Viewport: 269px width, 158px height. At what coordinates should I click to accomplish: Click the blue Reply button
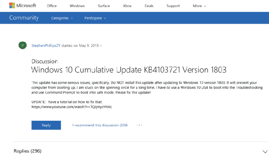coord(46,125)
